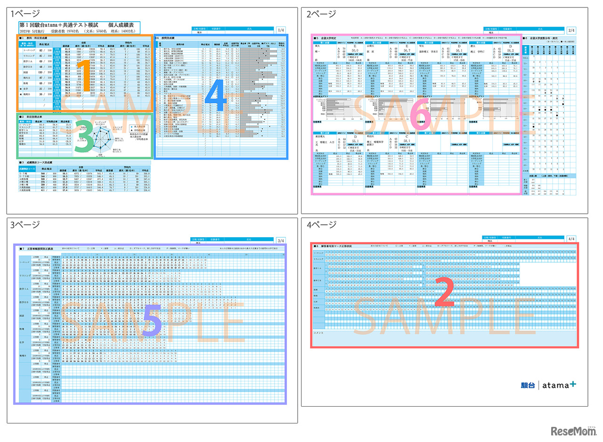Click the 'コメント' box on page 4
The height and width of the screenshot is (442, 603).
(445, 338)
